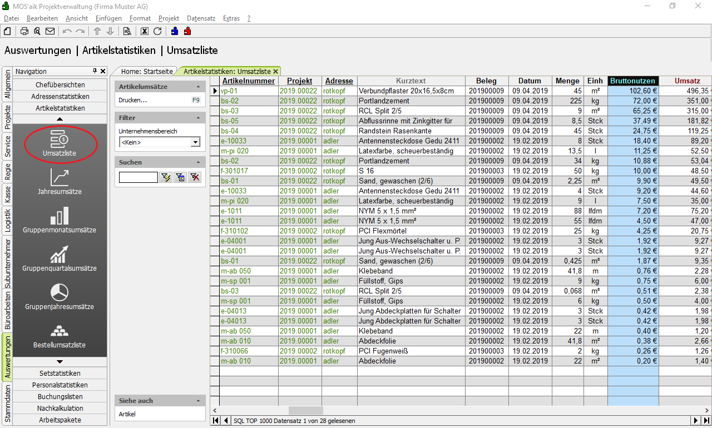The image size is (712, 428).
Task: Click the blue puzzle piece icon
Action: point(175,31)
